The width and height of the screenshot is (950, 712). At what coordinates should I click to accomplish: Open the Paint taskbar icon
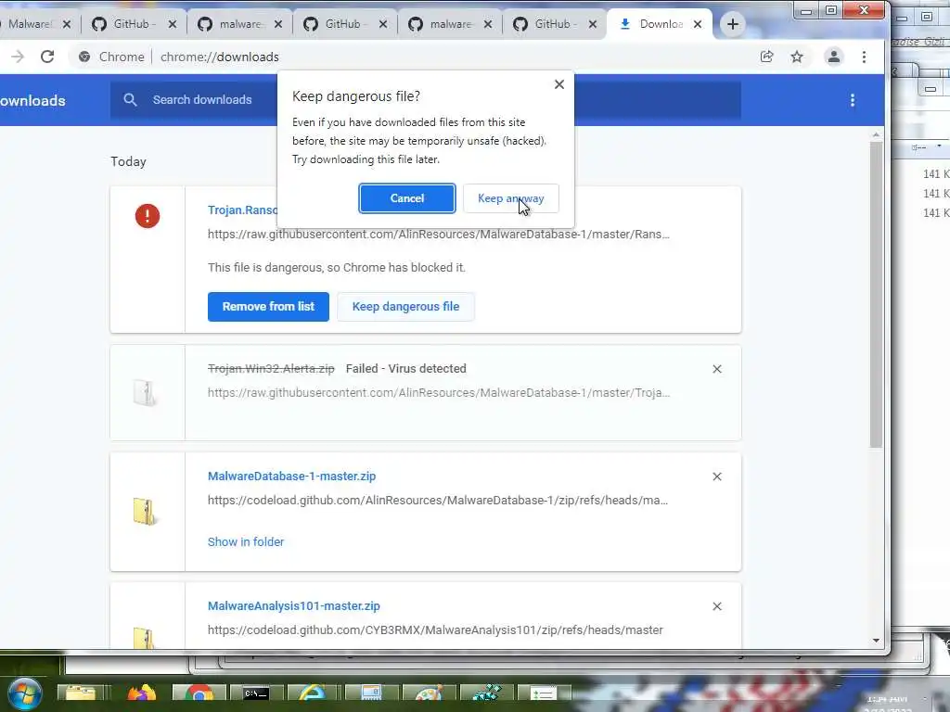(429, 693)
